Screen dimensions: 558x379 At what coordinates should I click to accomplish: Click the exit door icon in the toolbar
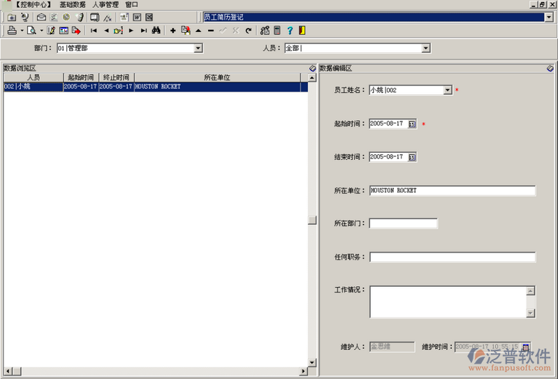[302, 31]
